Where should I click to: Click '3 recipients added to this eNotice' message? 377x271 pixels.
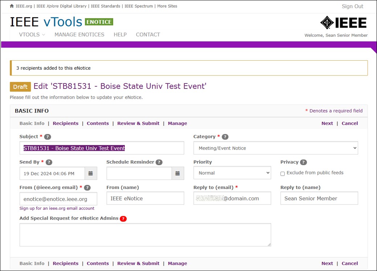point(53,68)
